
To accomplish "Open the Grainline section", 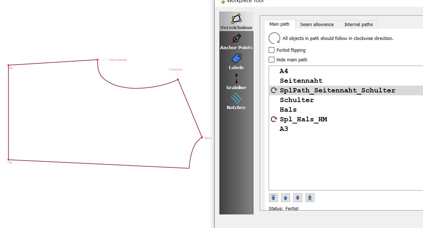I will coord(236,82).
